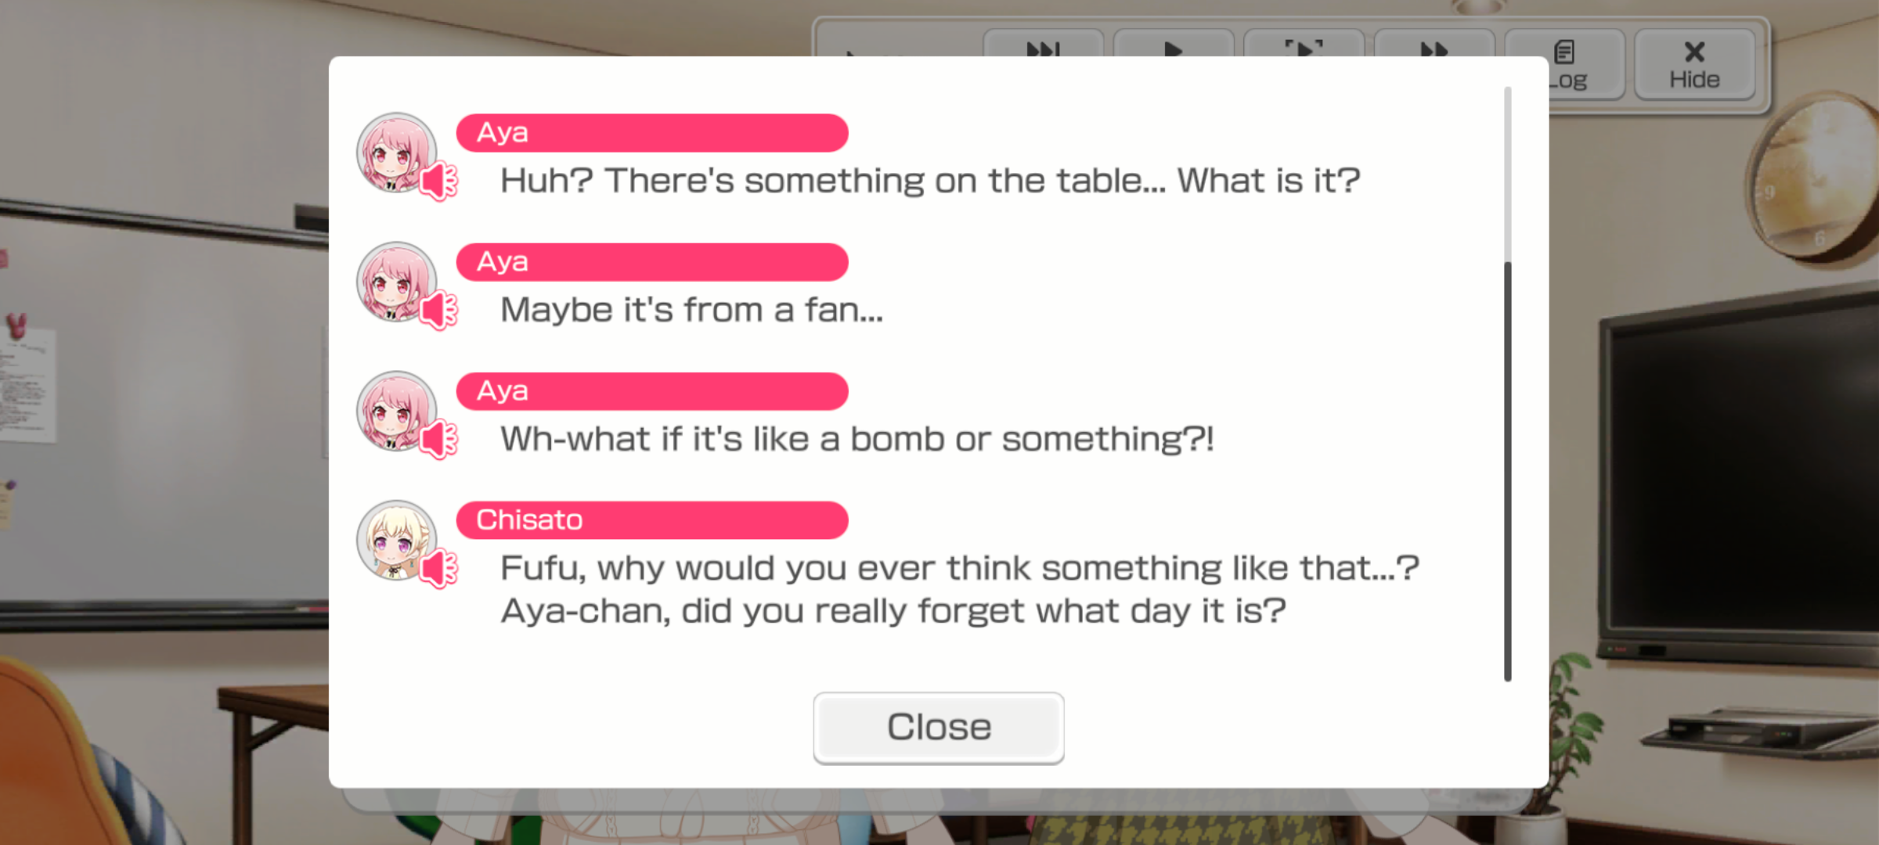This screenshot has height=845, width=1879.
Task: Click the Chisato name label bar
Action: pyautogui.click(x=652, y=520)
